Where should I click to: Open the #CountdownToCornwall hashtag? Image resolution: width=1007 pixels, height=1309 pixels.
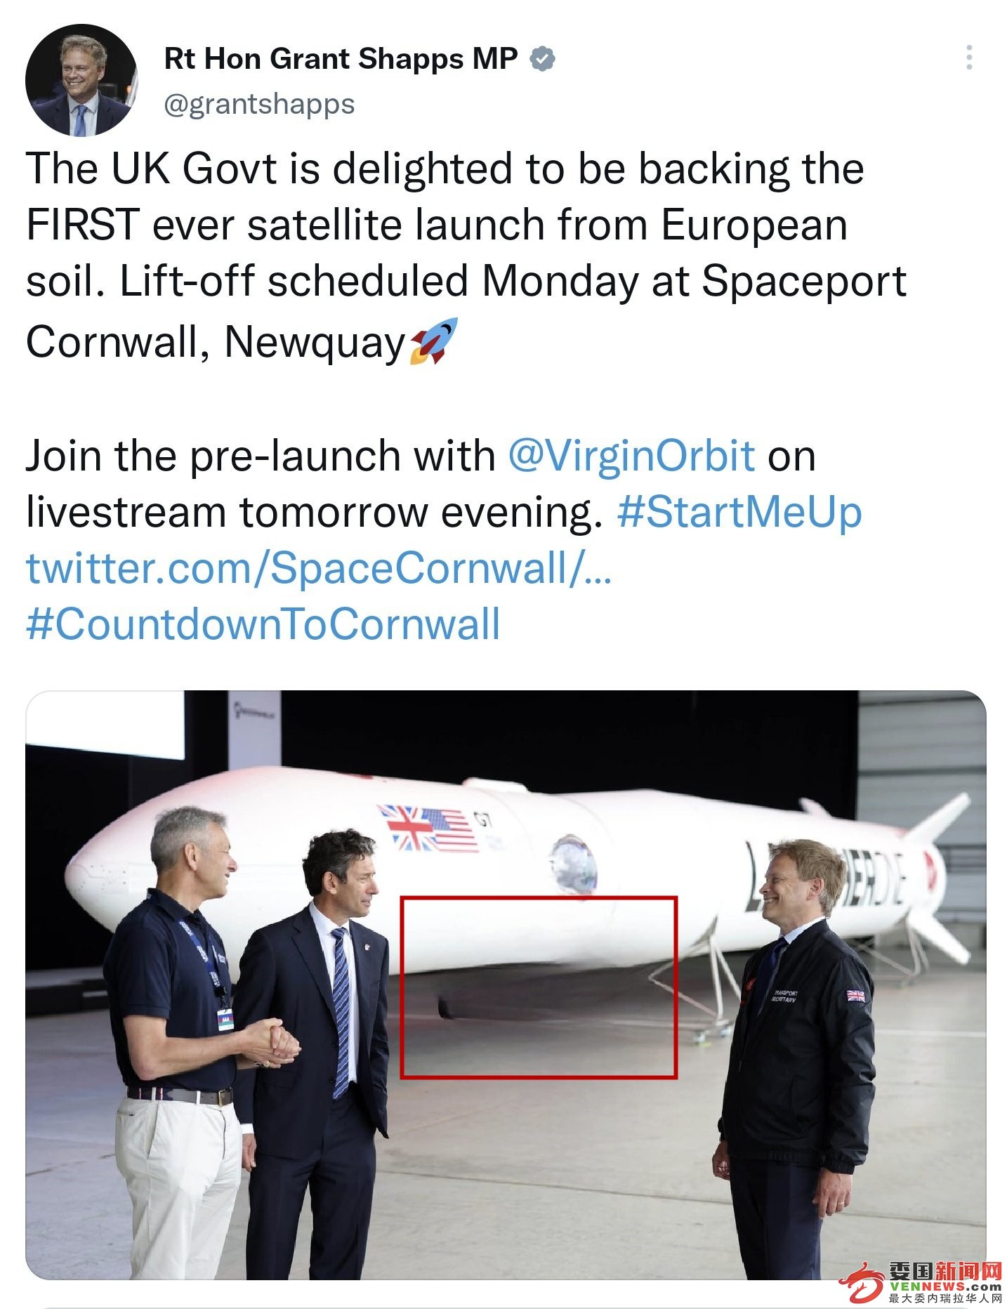tap(263, 624)
